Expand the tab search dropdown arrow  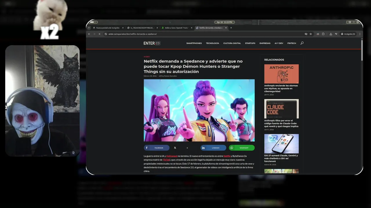coord(89,28)
